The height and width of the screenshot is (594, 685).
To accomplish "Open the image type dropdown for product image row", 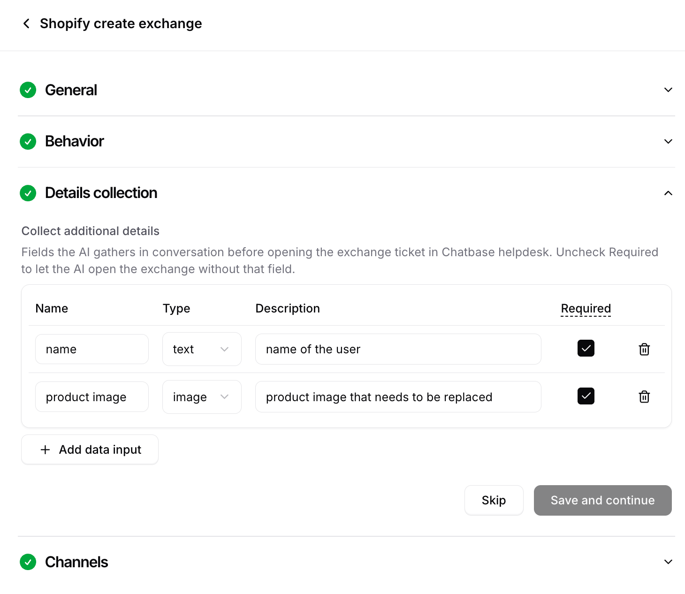I will pyautogui.click(x=202, y=397).
